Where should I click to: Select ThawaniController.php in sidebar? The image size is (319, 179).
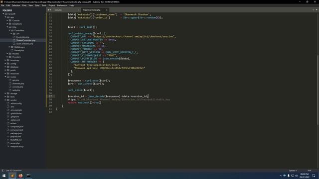point(25,40)
